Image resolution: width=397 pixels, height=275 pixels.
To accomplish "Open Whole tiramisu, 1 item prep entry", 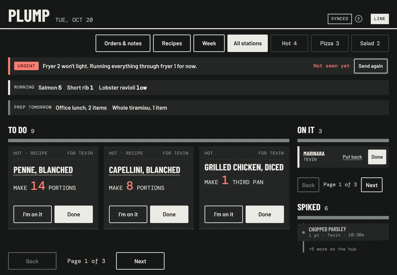I will (140, 108).
